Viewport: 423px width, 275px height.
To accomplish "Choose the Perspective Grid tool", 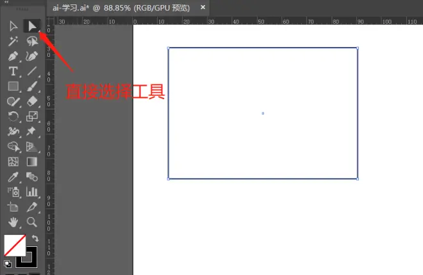I will point(32,146).
